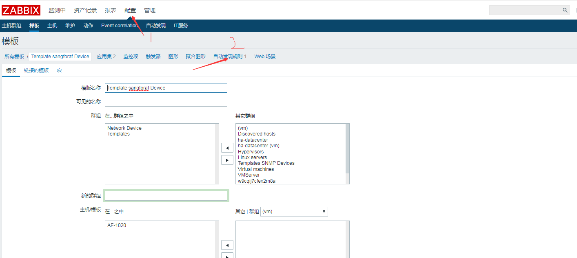Select Network Device in 在...群组之中 list

[124, 128]
